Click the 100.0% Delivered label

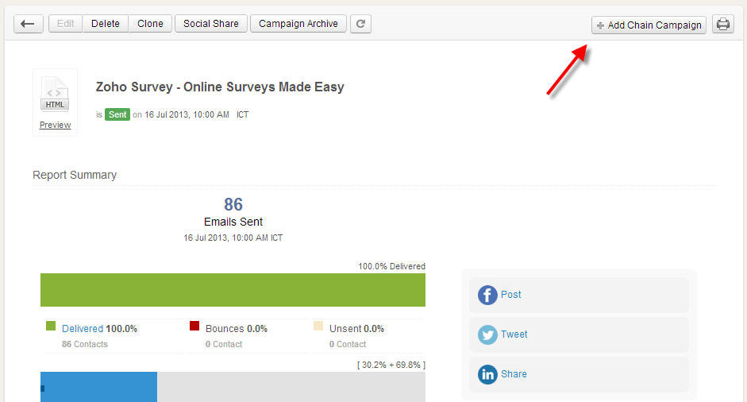point(391,266)
